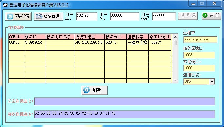Click the 用户名 input field
The width and height of the screenshot is (224, 127).
pos(124,16)
